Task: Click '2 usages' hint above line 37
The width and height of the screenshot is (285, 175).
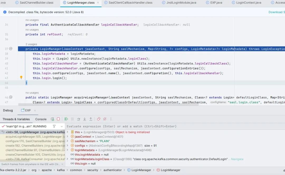Action: tap(31, 44)
